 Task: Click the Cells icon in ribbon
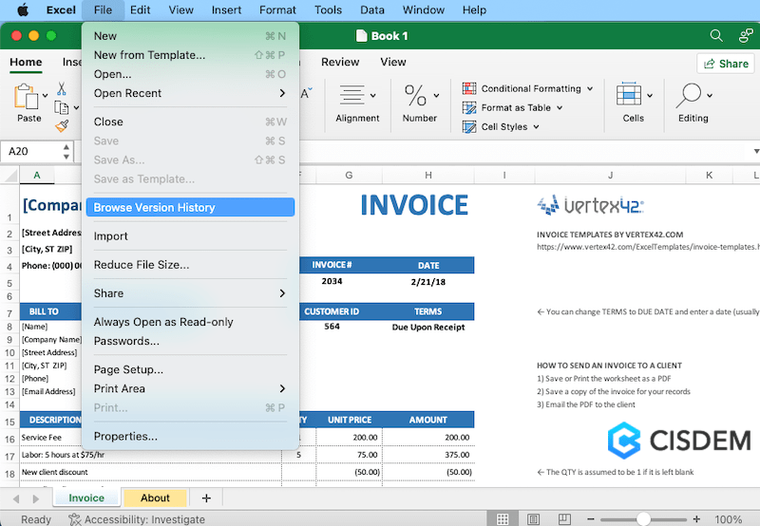tap(630, 96)
